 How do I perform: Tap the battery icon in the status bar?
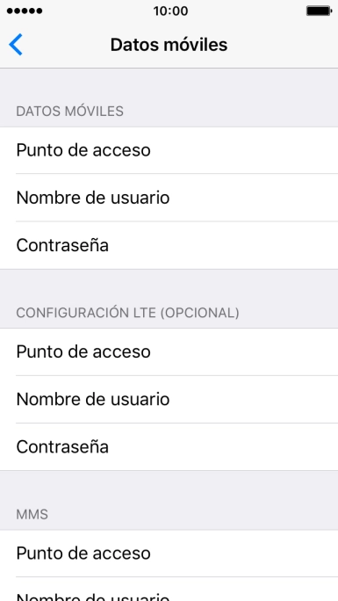319,11
